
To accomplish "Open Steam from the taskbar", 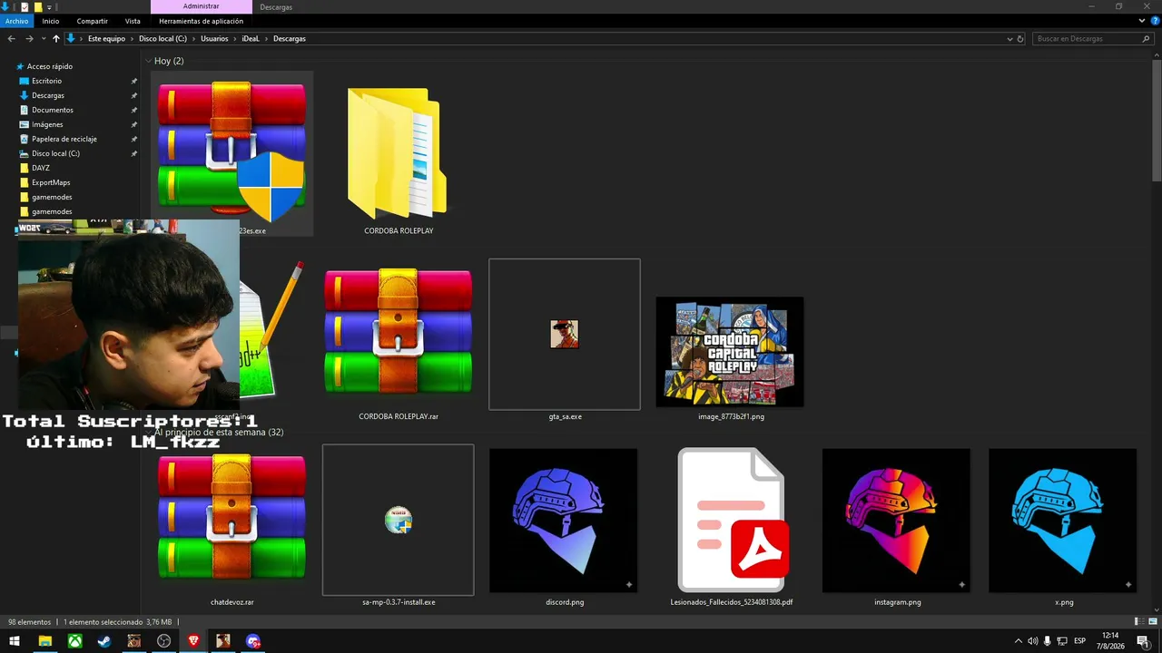I will (x=104, y=641).
